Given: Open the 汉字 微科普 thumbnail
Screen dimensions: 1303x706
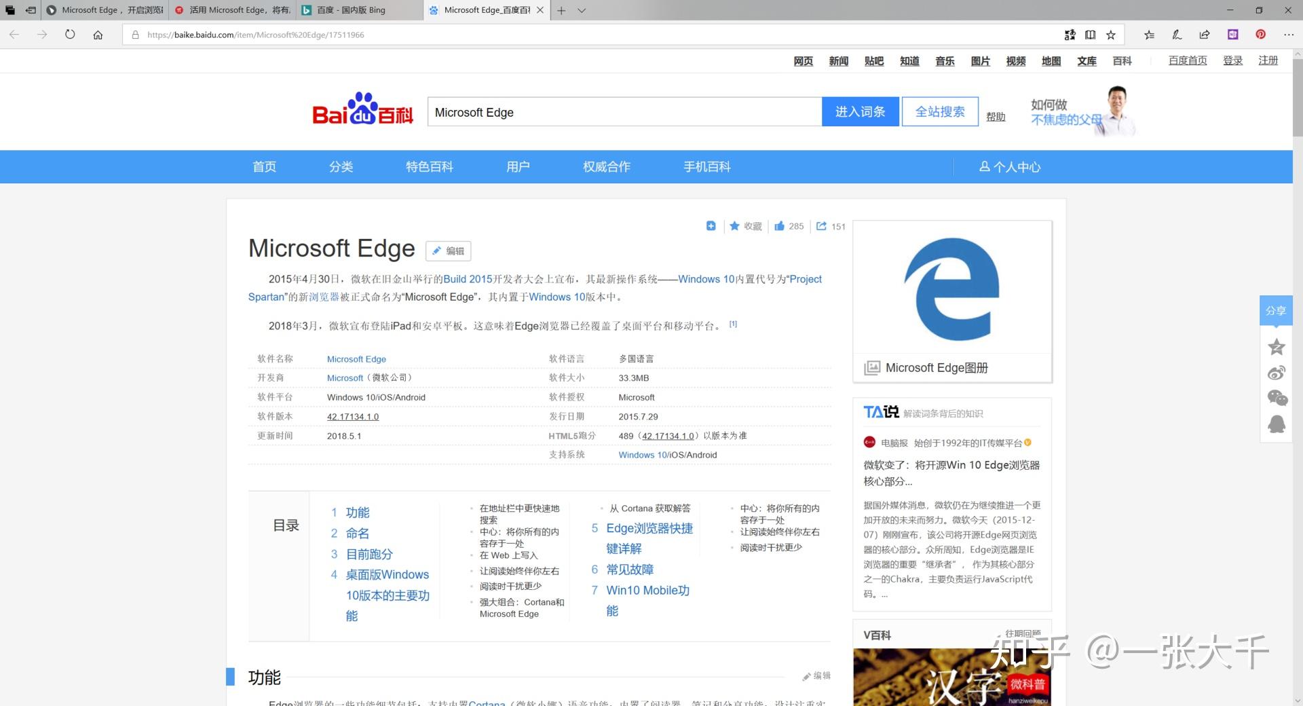Looking at the screenshot, I should click(x=952, y=677).
